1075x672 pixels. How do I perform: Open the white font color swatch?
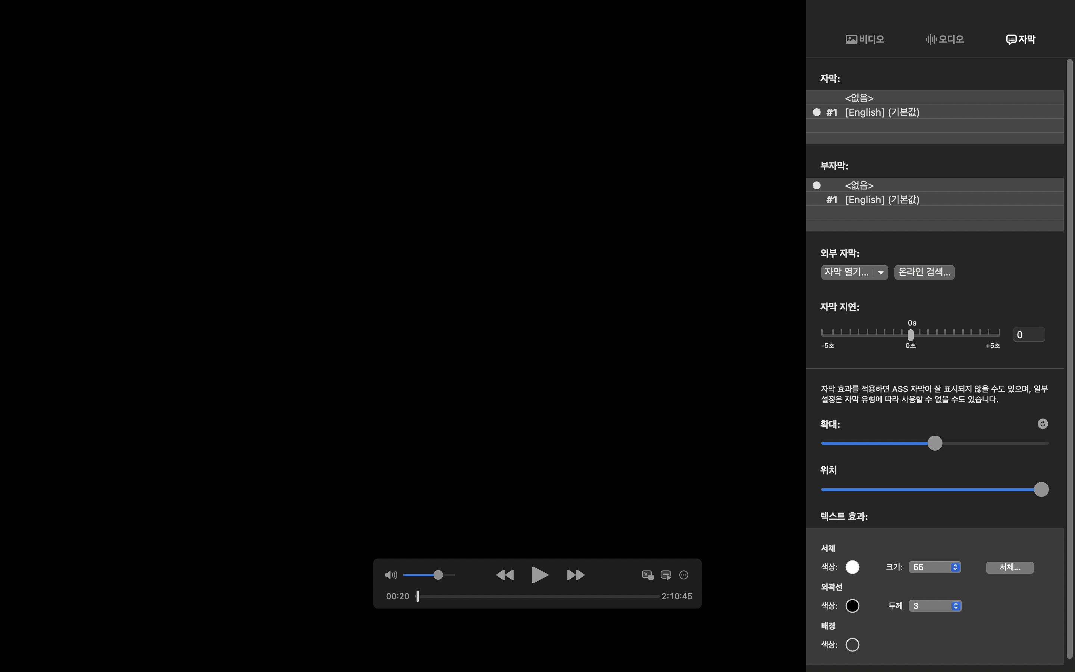click(x=852, y=567)
